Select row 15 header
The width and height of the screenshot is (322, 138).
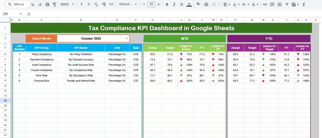(x=5, y=100)
